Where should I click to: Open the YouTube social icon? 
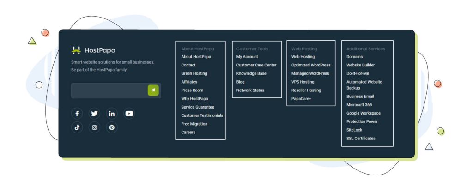pos(129,114)
